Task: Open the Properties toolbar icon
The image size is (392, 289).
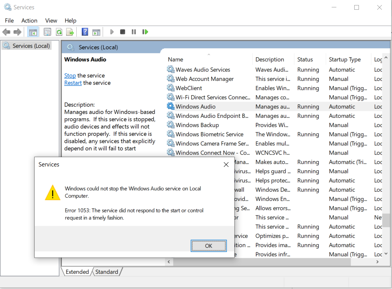Action: (47, 32)
